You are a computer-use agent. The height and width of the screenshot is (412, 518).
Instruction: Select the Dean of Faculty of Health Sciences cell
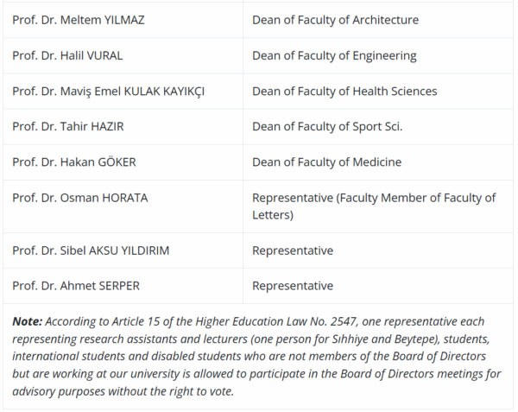point(344,91)
